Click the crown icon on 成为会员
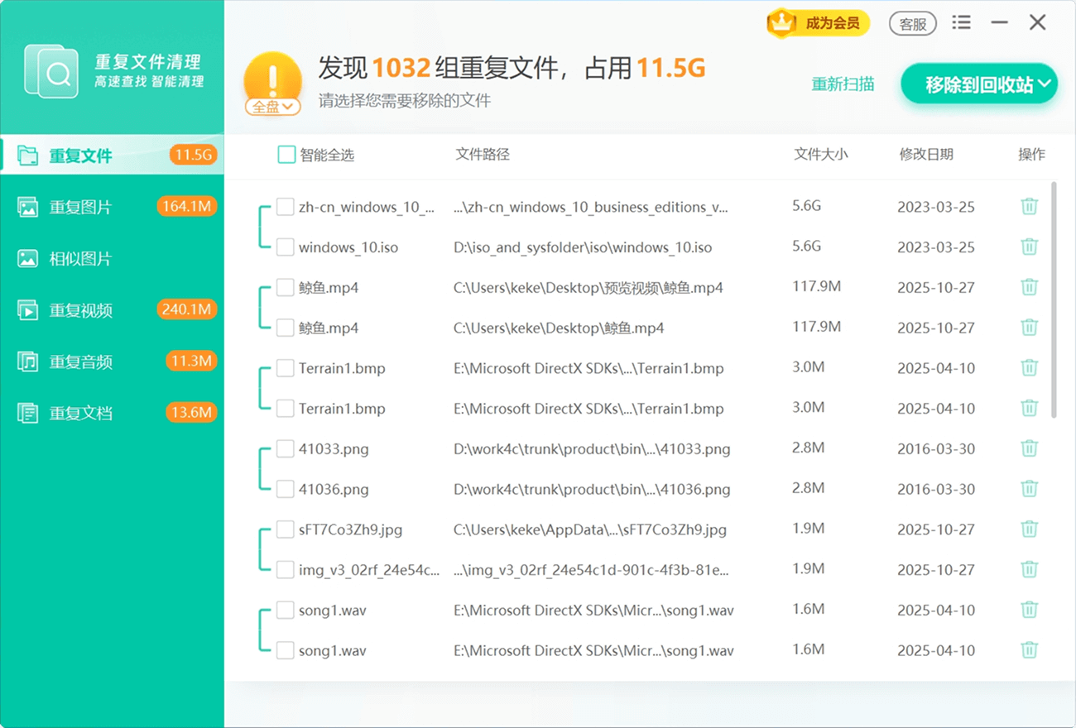 point(781,23)
